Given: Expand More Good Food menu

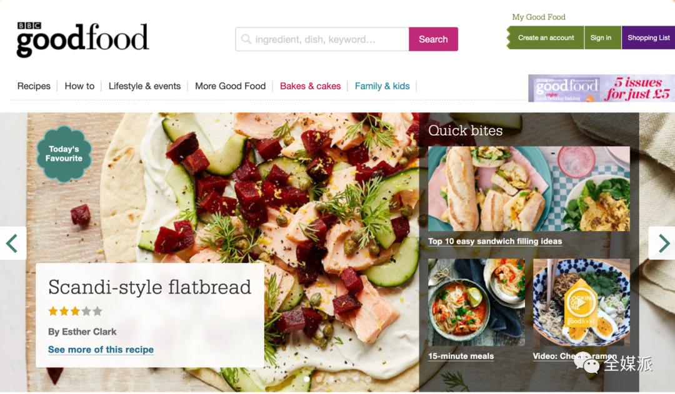Looking at the screenshot, I should click(230, 86).
